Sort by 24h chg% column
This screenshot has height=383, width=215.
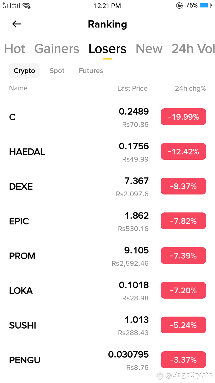(191, 88)
